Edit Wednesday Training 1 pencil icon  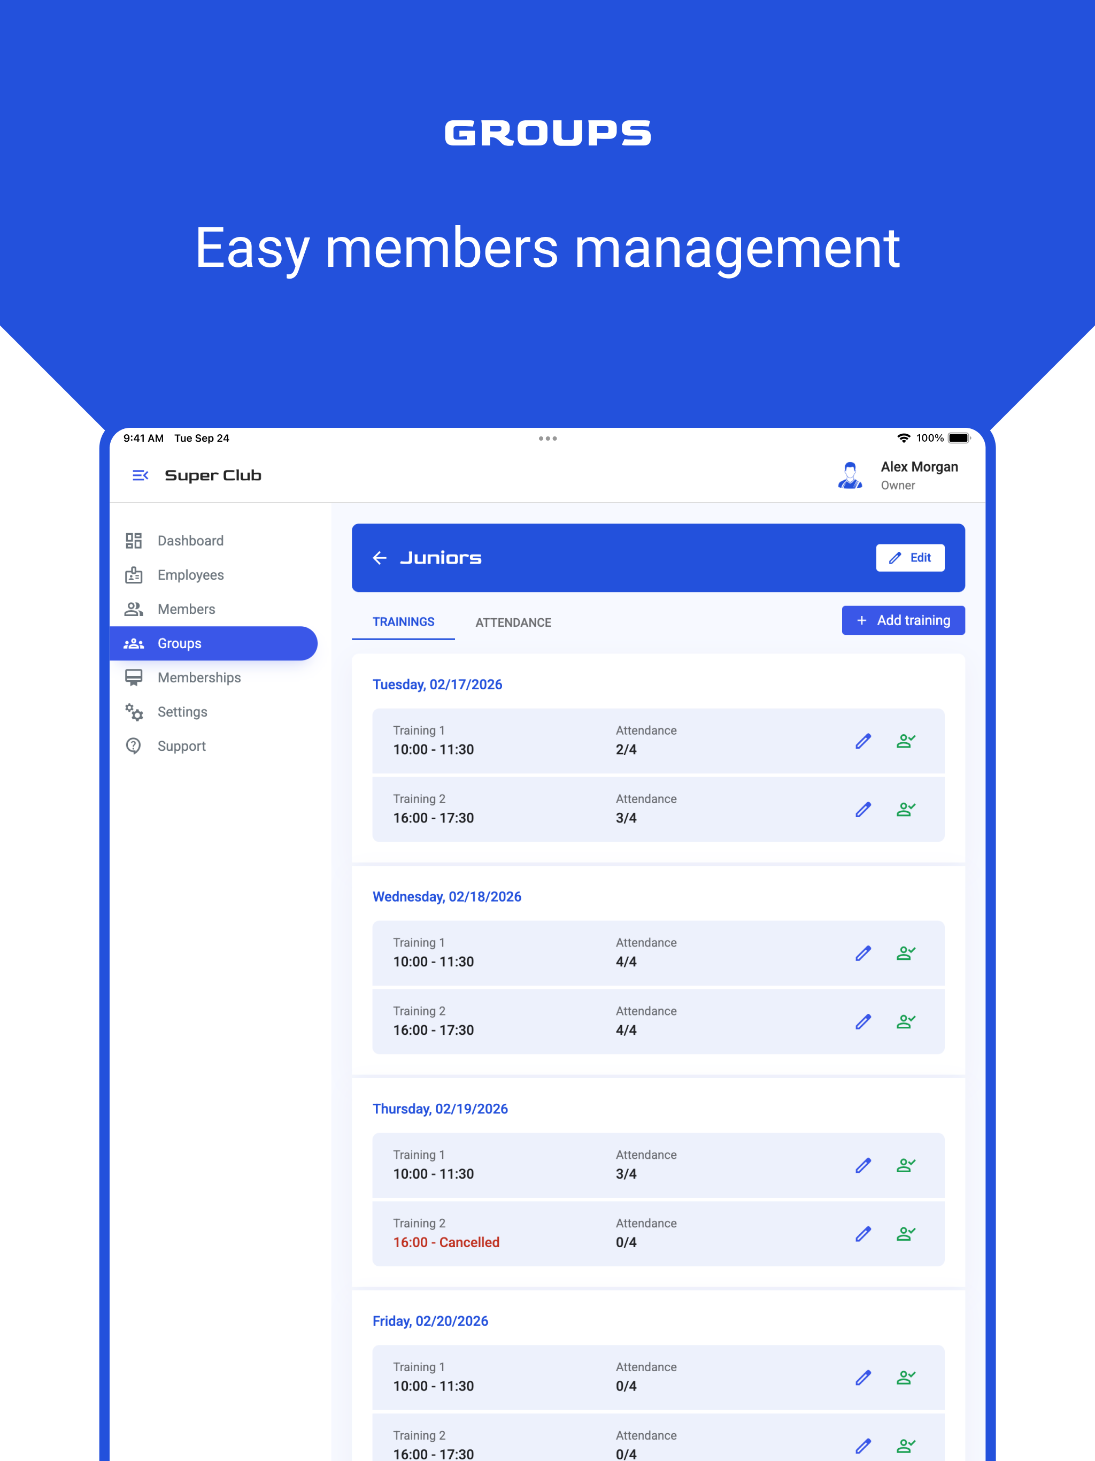(863, 954)
